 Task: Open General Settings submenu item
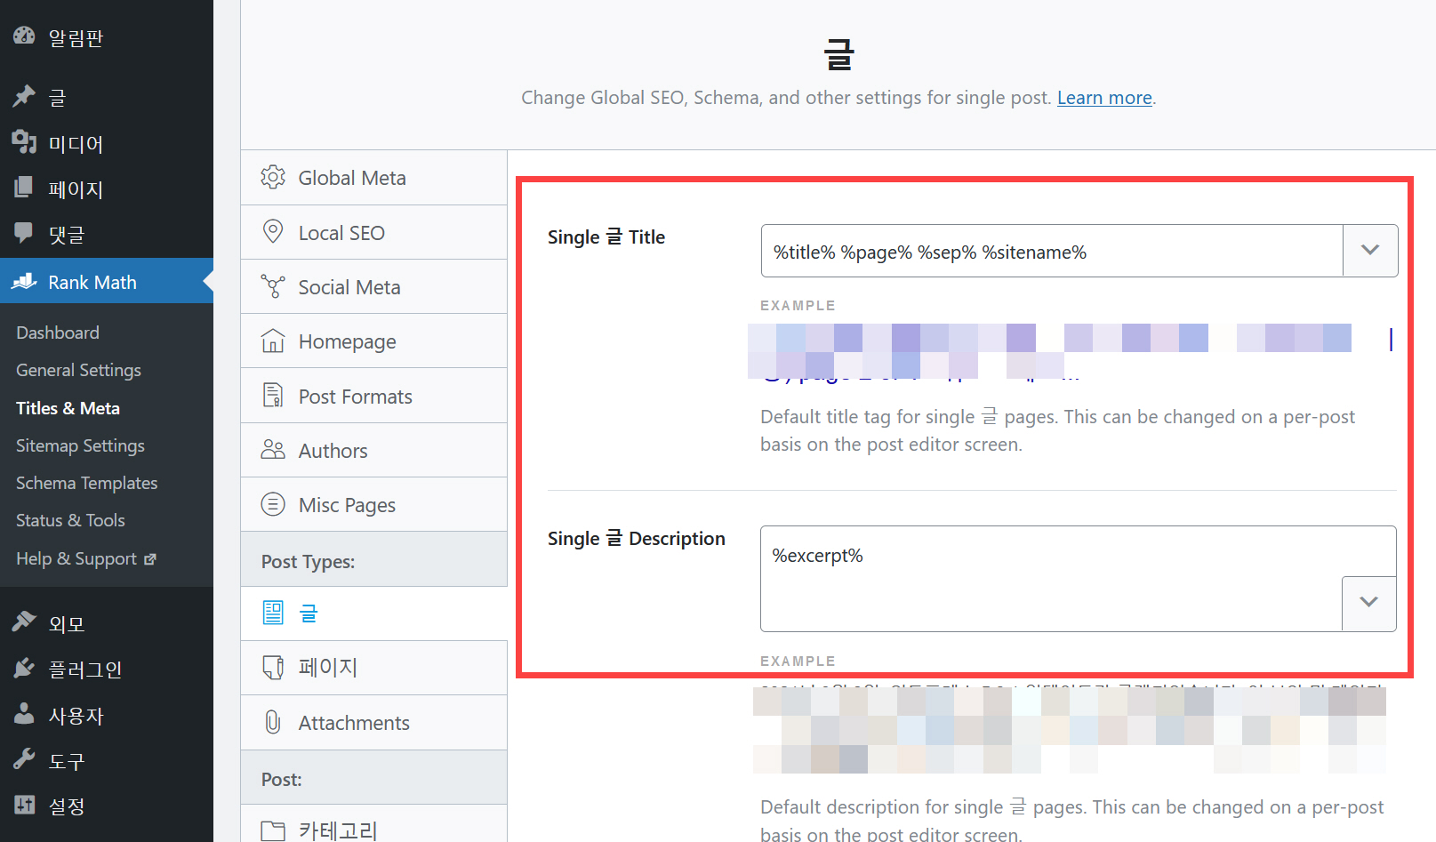(78, 370)
